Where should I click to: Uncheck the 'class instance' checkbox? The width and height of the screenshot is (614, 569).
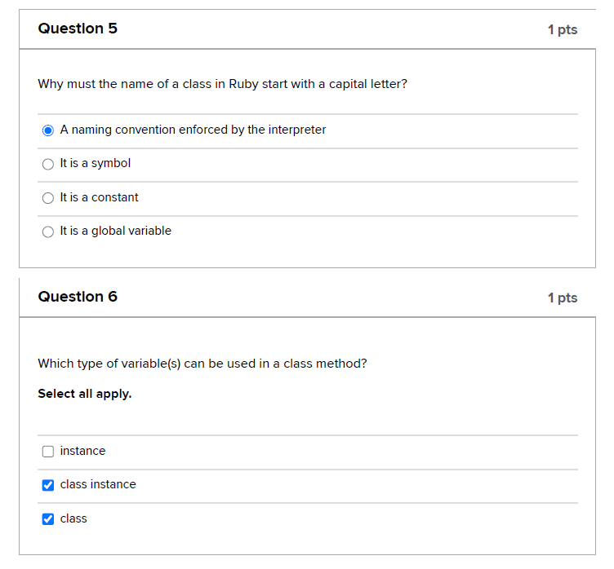48,485
